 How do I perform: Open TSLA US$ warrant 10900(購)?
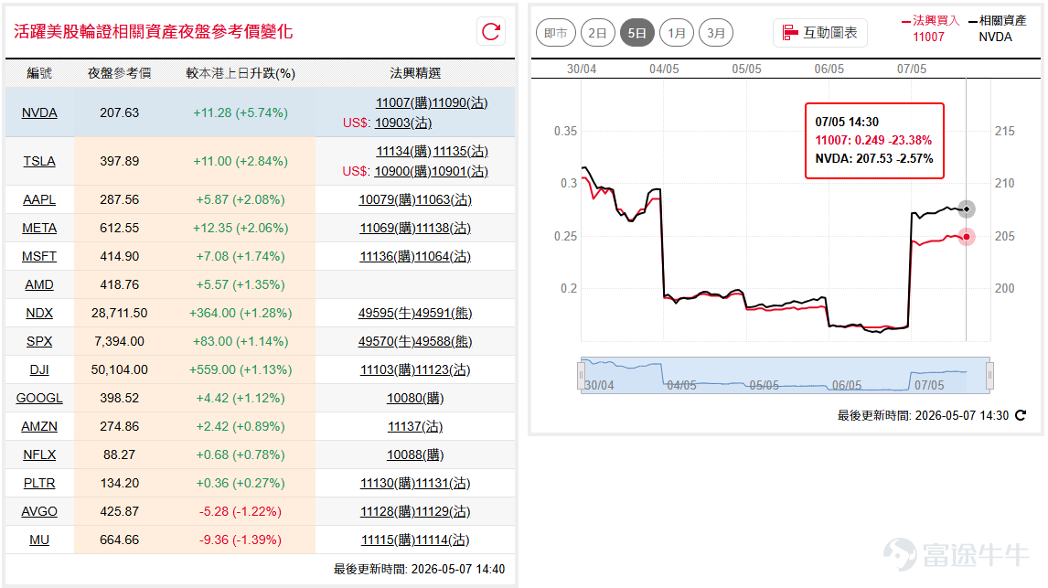[402, 171]
